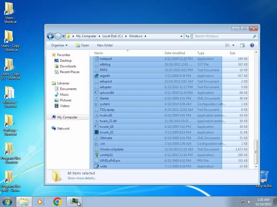Click the Local Disk (C:) breadcrumb
The image size is (277, 207).
[113, 36]
